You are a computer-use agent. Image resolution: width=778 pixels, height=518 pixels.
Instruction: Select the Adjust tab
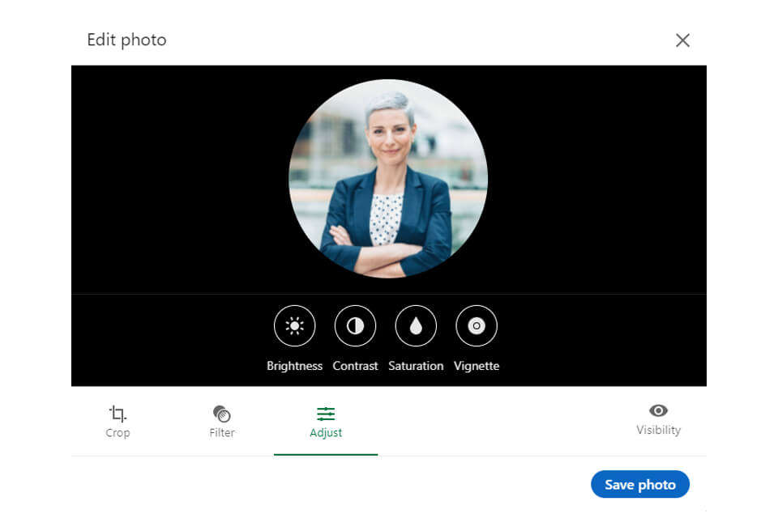pyautogui.click(x=326, y=422)
